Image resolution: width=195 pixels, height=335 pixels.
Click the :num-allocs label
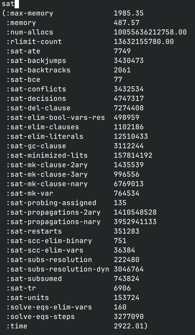coord(30,32)
